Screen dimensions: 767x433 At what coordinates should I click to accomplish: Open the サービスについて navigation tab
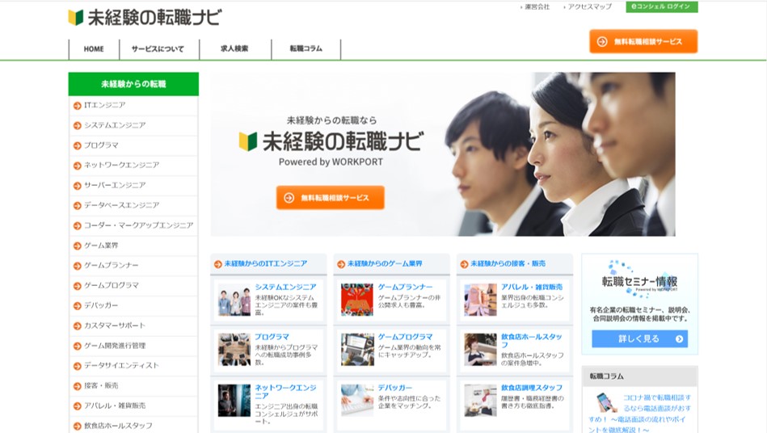coord(159,48)
